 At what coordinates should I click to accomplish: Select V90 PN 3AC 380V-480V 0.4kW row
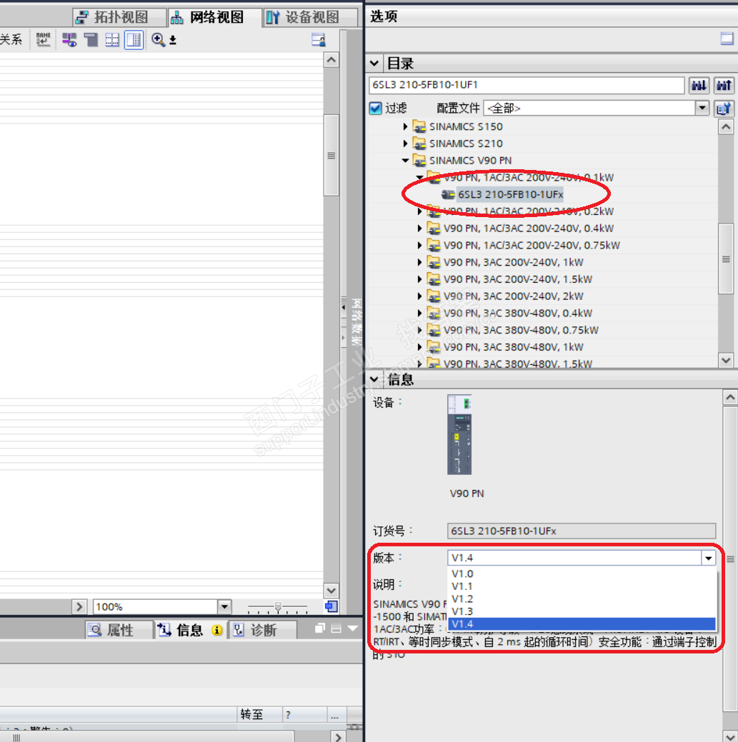coord(517,314)
